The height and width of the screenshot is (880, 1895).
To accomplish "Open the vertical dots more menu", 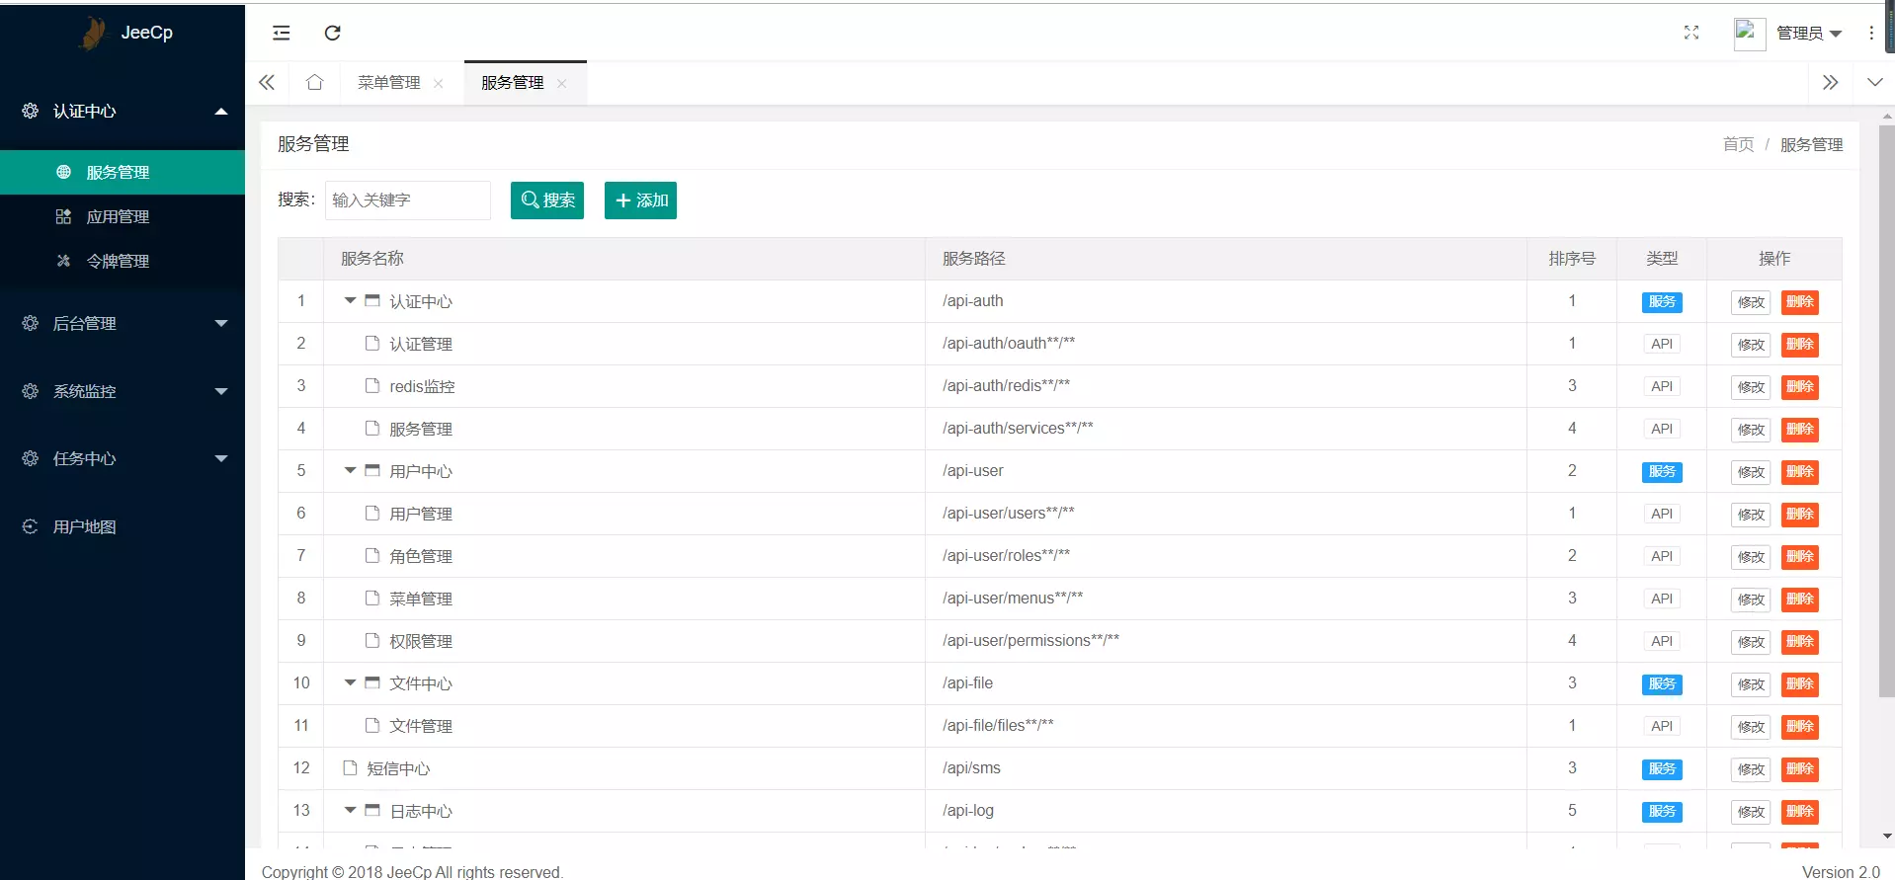I will click(x=1871, y=33).
